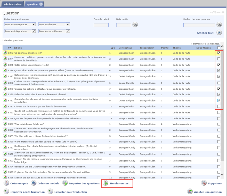Screen dimensions: 227x196
Task: Expand the Tous les thèmes dropdown
Action: [54, 24]
